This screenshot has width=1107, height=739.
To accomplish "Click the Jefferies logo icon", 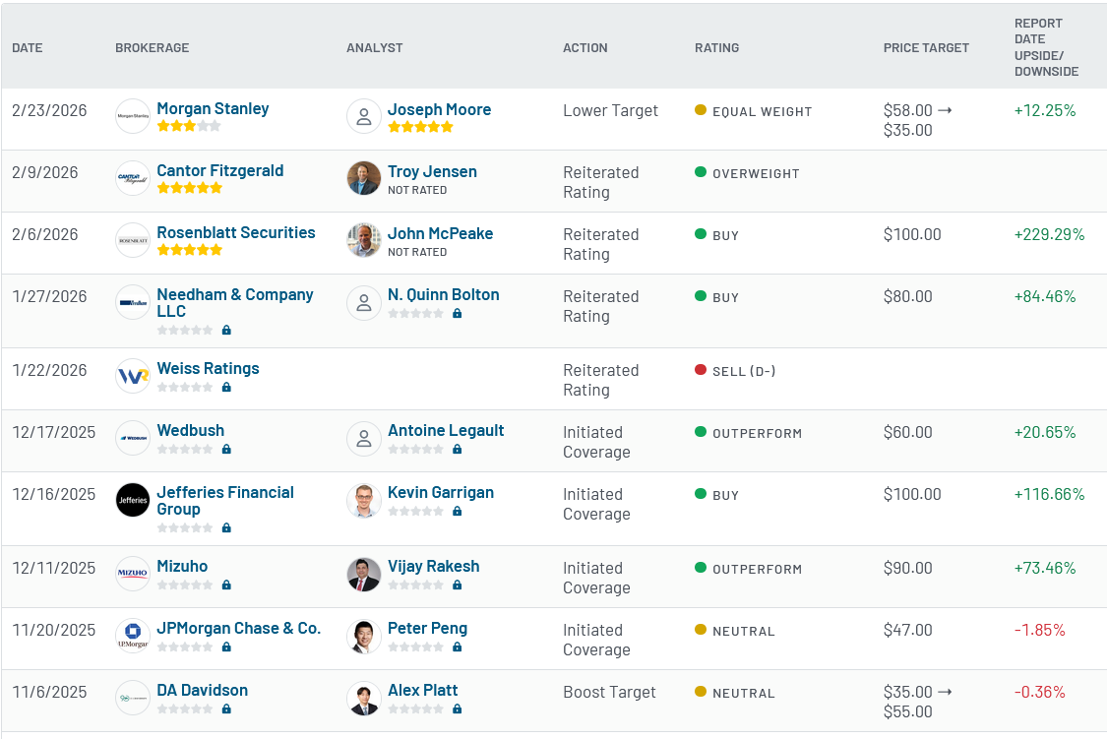I will tap(133, 500).
